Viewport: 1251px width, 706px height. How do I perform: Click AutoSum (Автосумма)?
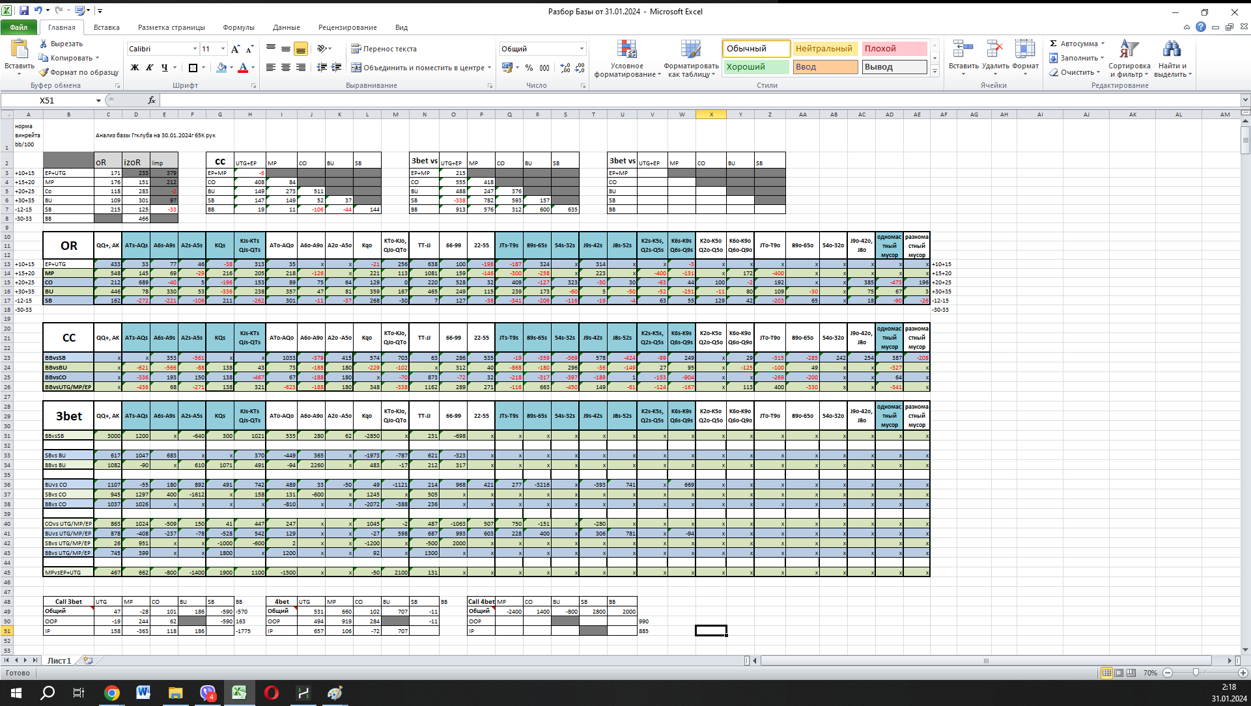click(x=1077, y=44)
